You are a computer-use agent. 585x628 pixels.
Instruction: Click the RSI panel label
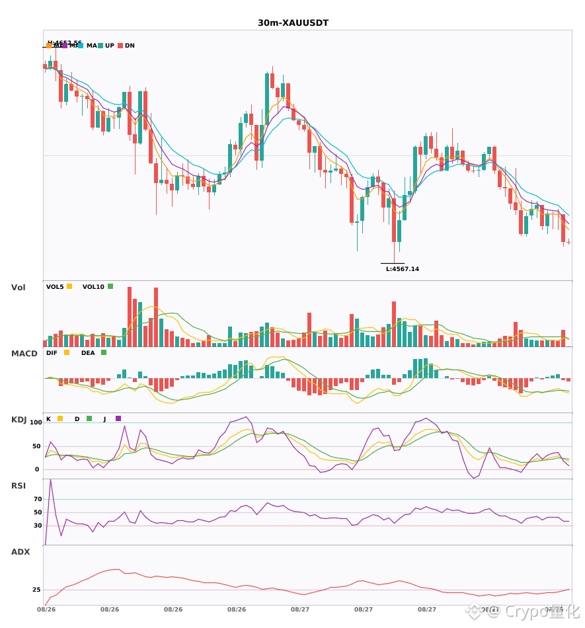(19, 486)
